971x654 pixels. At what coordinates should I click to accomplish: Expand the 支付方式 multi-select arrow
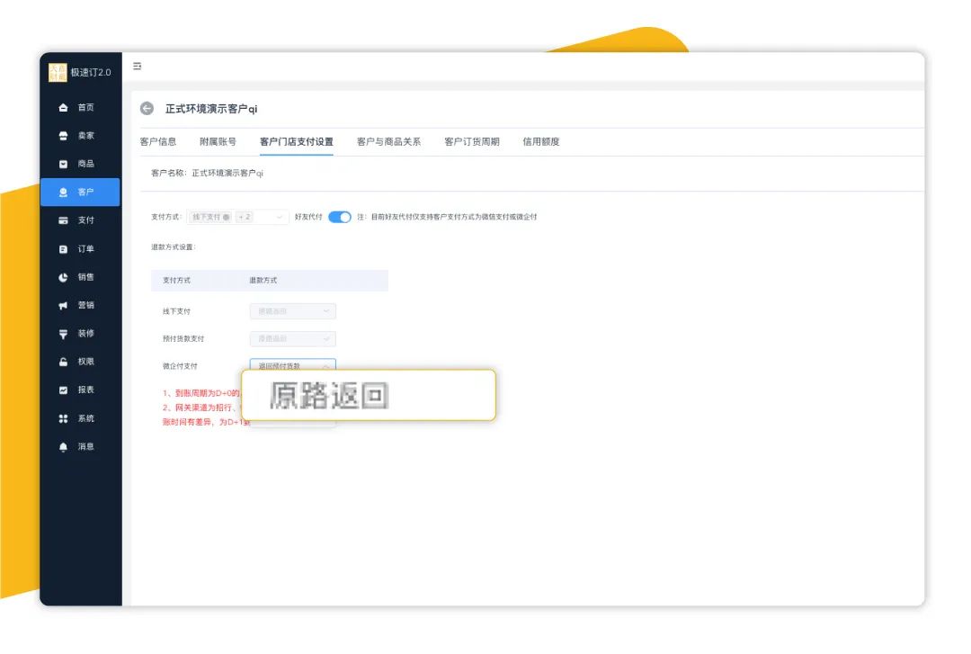pos(280,217)
